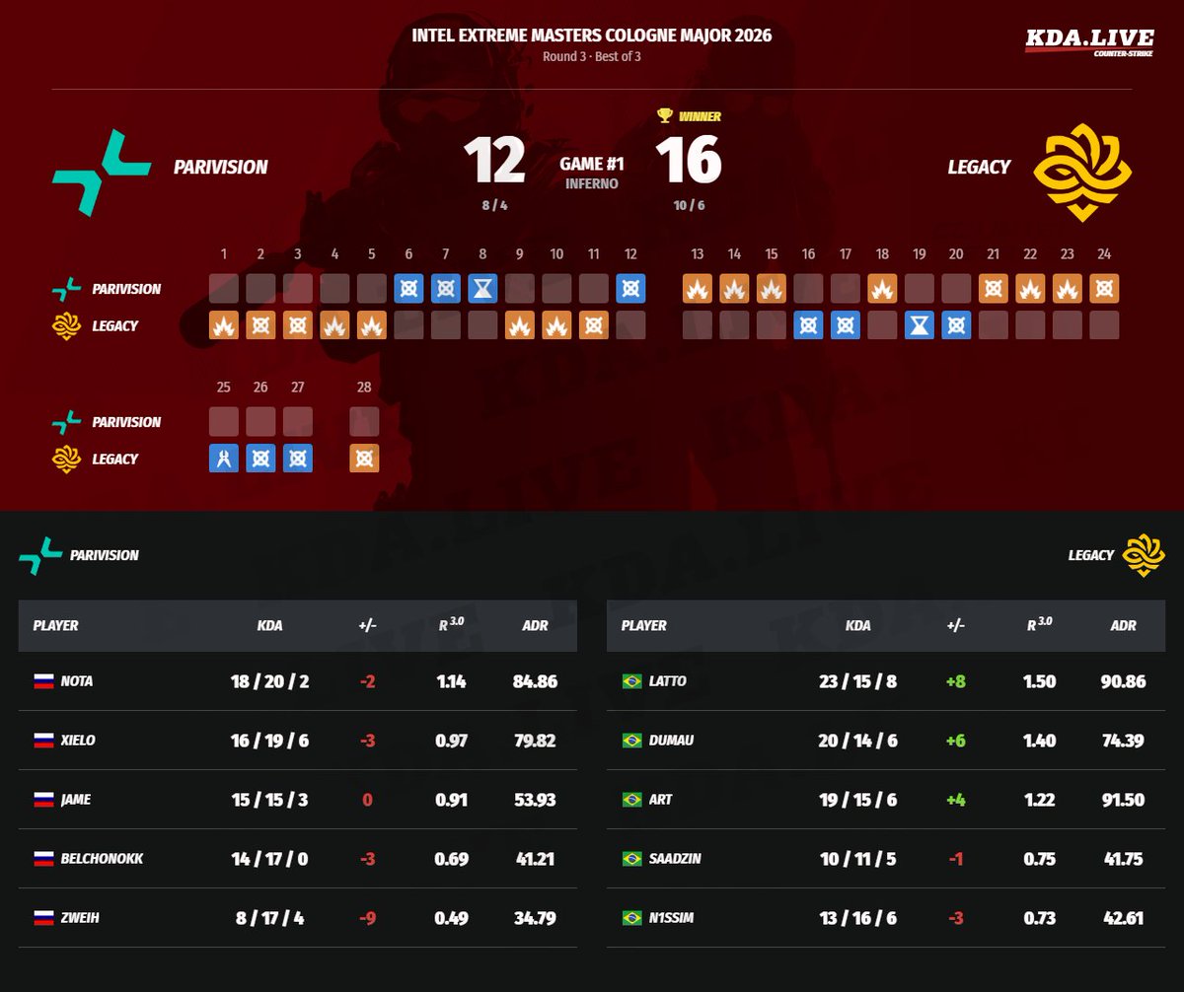Click Parivision's score of 12
The width and height of the screenshot is (1184, 992).
[x=494, y=161]
